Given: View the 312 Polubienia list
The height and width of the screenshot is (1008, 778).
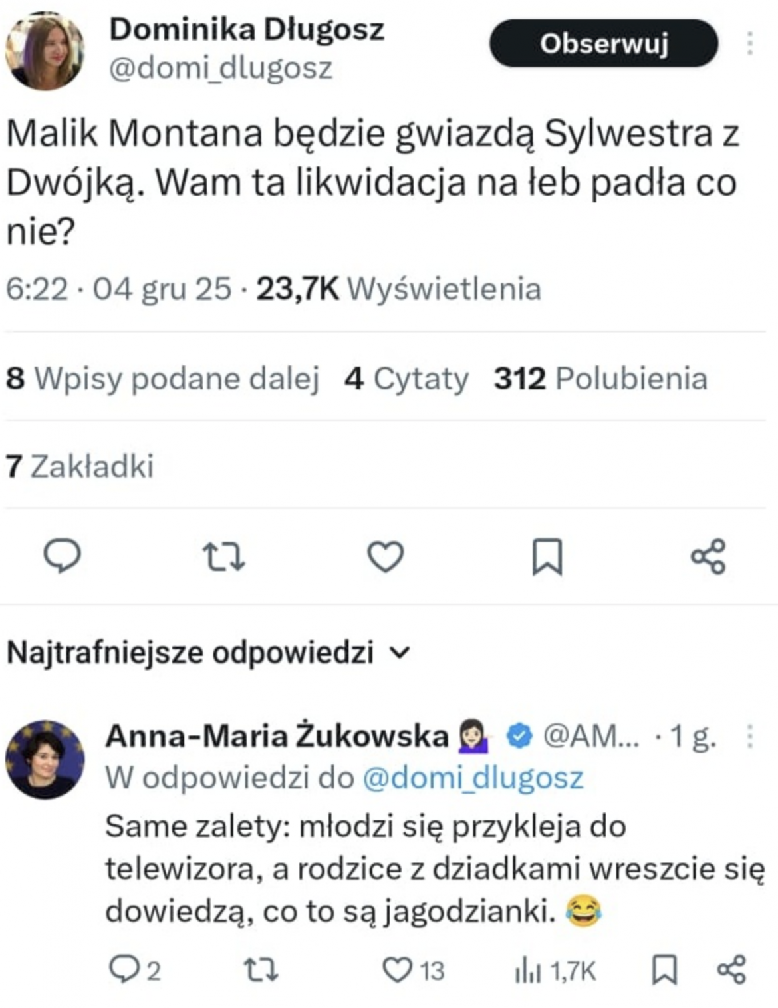Looking at the screenshot, I should click(x=600, y=378).
